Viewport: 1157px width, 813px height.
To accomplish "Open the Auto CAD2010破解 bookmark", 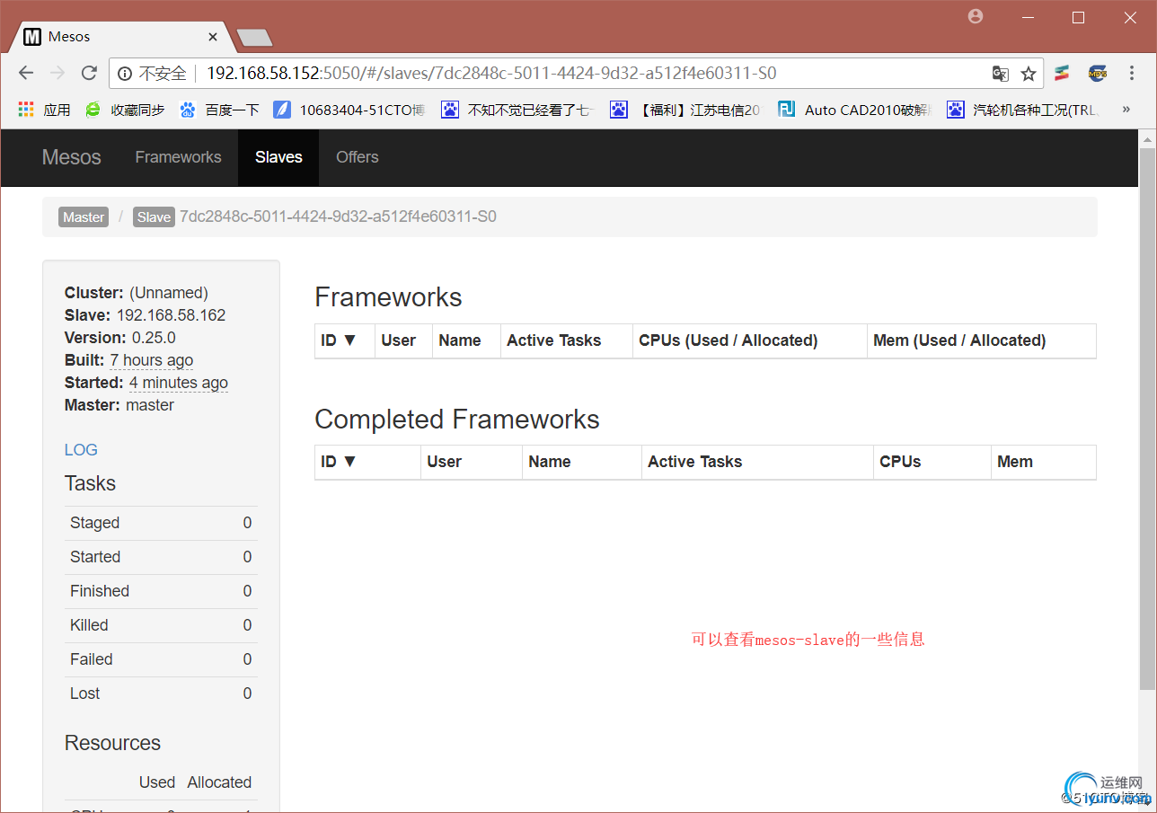I will pos(854,110).
